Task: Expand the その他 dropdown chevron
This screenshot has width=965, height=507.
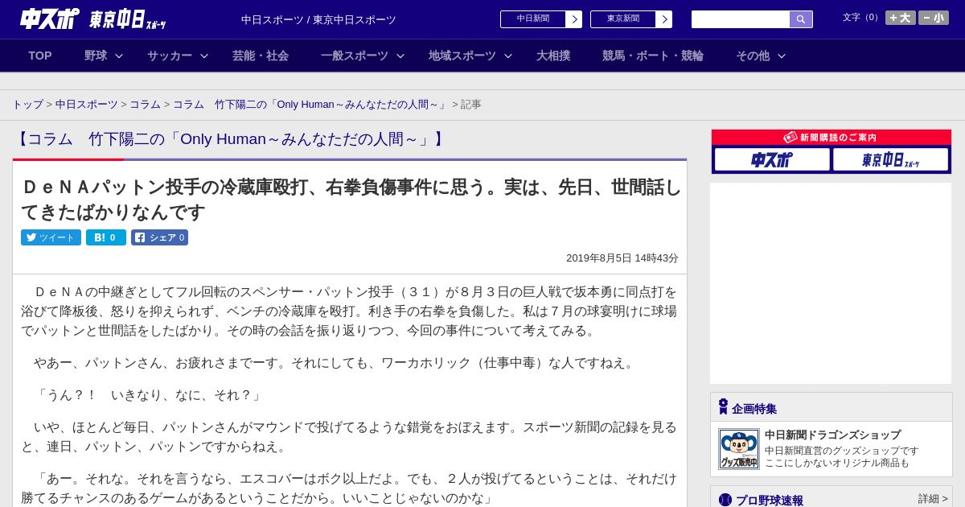Action: point(782,56)
